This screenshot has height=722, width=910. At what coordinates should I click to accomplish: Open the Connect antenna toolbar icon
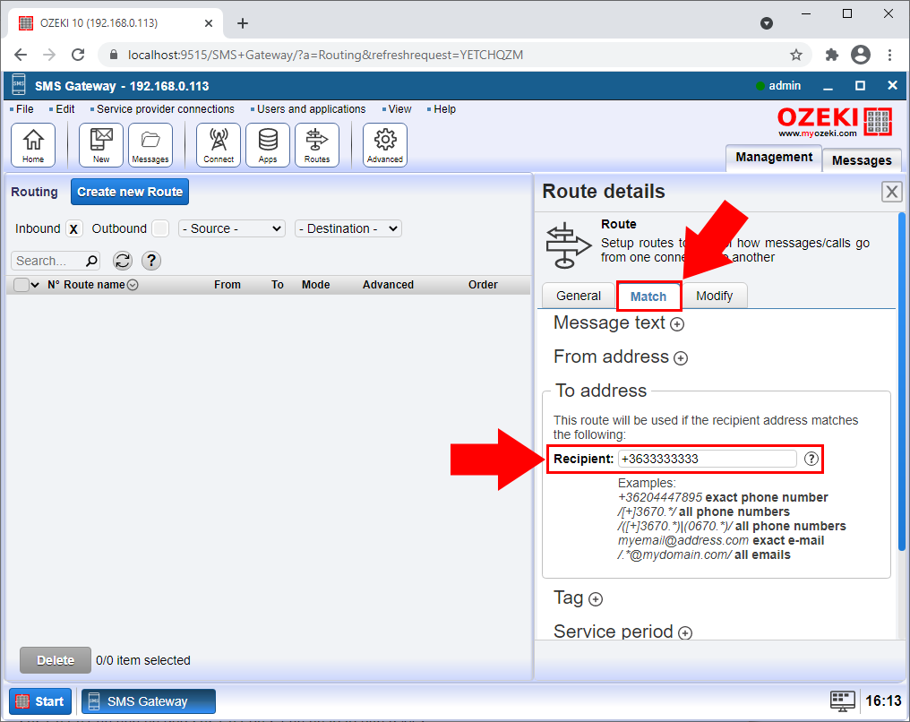point(219,145)
